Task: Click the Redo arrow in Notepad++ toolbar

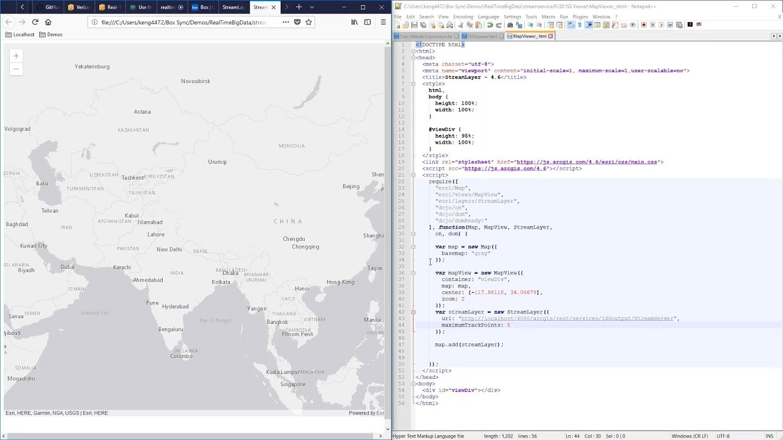Action: [x=499, y=25]
